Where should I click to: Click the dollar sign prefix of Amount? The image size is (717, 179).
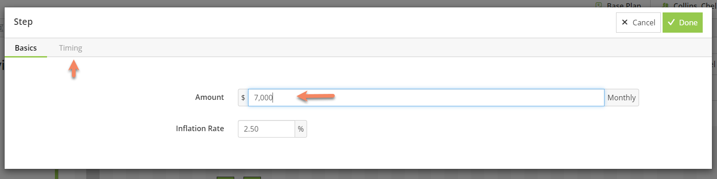[243, 98]
